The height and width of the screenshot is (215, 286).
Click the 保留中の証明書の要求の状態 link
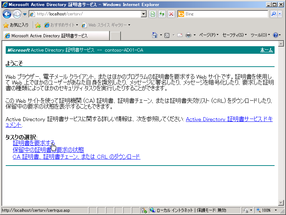point(48,150)
